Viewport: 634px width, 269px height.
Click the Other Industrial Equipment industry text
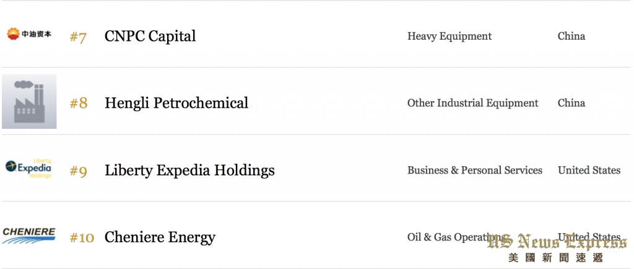472,103
